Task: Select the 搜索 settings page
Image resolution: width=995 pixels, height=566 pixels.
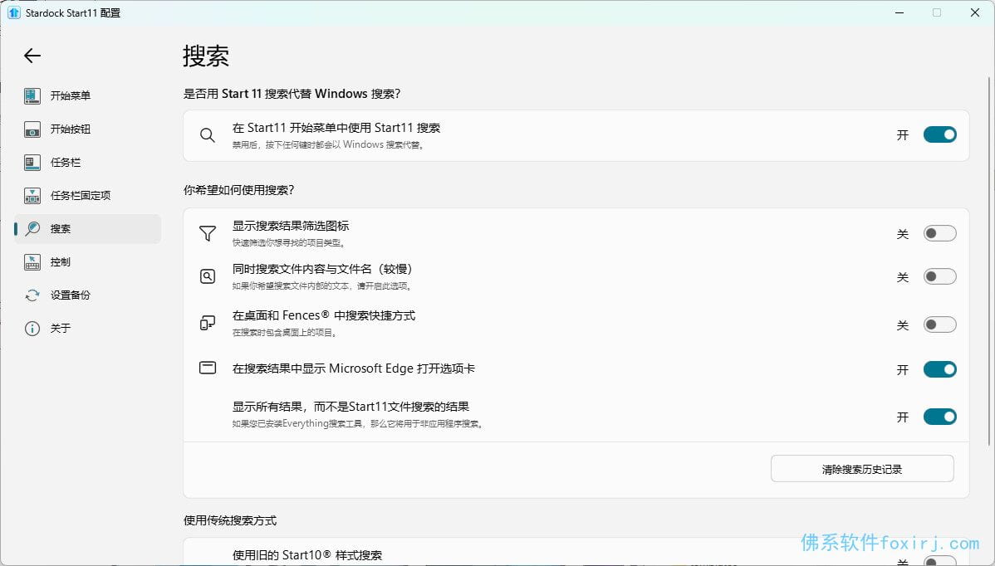Action: tap(87, 229)
